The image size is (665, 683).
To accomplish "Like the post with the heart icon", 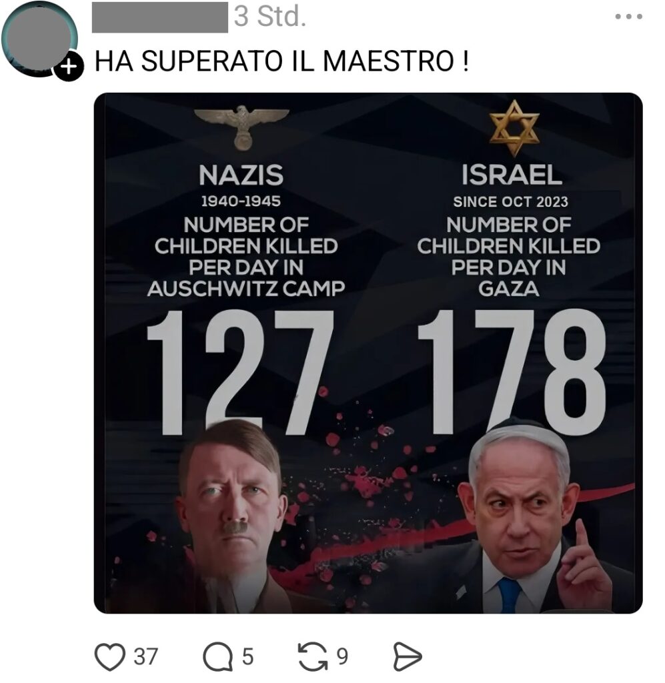I will [110, 657].
